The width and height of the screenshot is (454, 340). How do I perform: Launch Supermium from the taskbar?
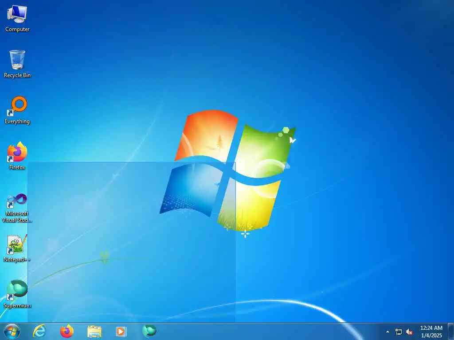pos(149,331)
